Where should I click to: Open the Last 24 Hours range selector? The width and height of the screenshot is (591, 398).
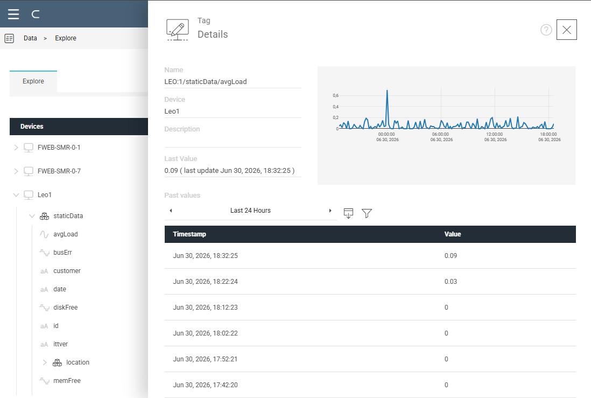251,211
